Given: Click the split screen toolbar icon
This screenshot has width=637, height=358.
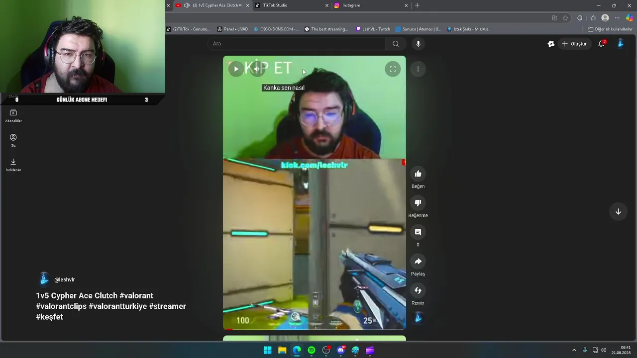Looking at the screenshot, I should 554,18.
